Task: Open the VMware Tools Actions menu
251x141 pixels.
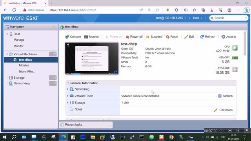Action: click(225, 96)
